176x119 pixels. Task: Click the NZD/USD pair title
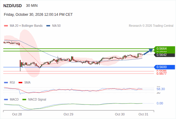[13, 6]
